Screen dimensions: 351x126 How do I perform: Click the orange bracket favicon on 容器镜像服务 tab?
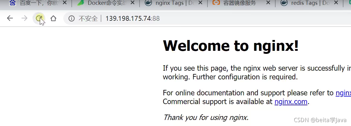coord(216,3)
